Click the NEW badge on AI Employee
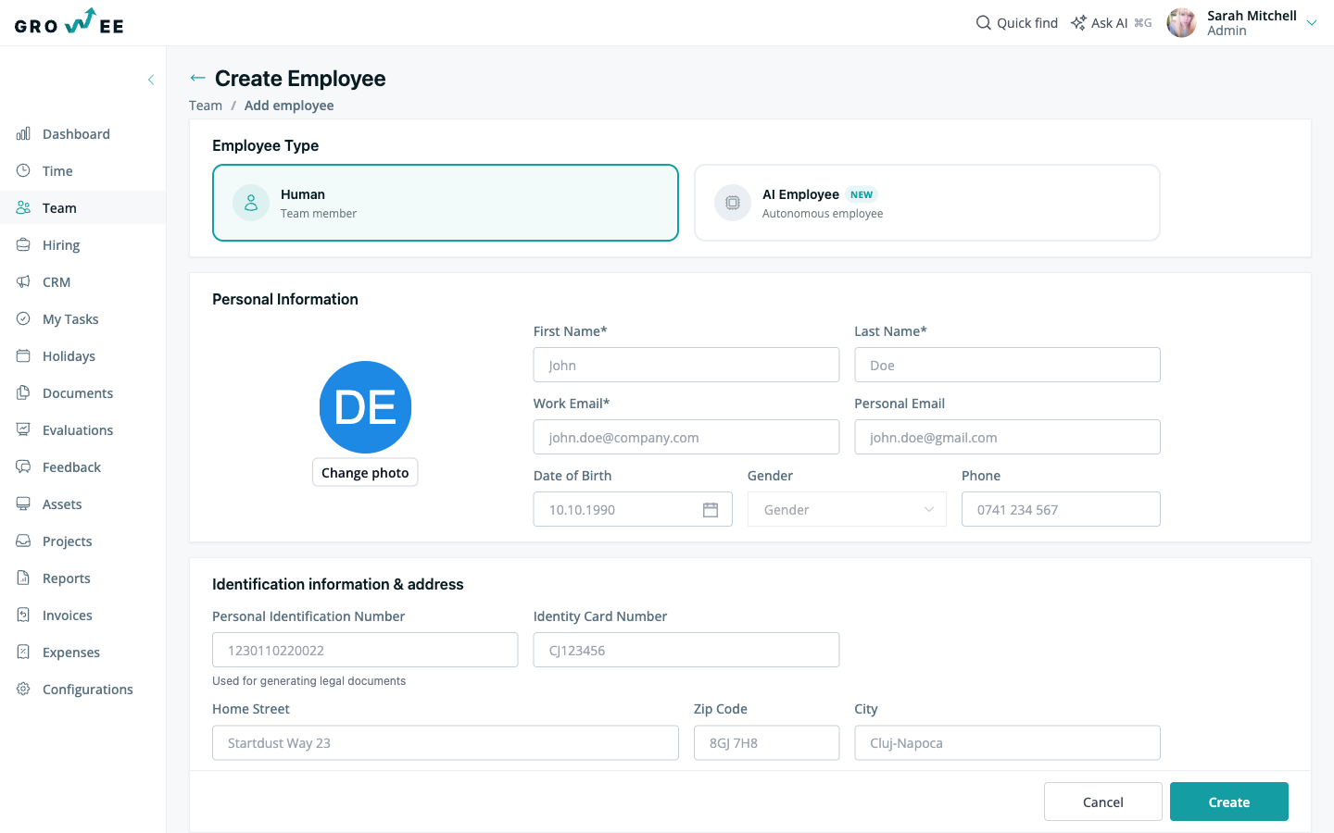 pos(862,194)
